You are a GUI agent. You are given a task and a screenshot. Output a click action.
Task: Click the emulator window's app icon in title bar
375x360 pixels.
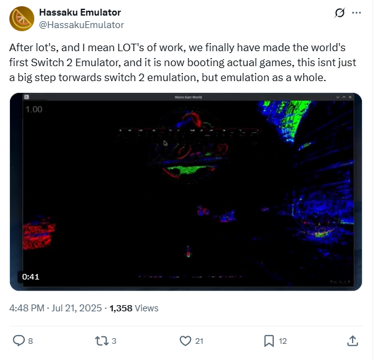coord(27,97)
